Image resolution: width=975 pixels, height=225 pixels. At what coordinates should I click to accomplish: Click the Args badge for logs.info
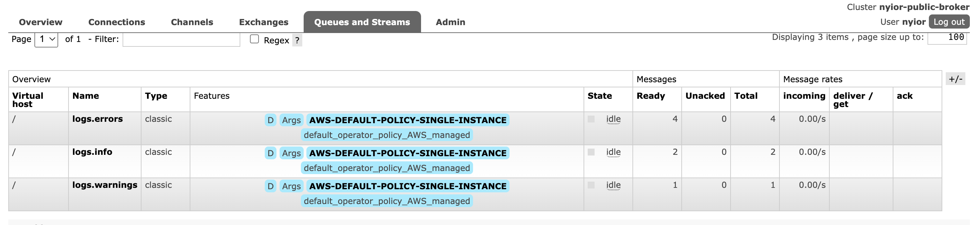(291, 153)
